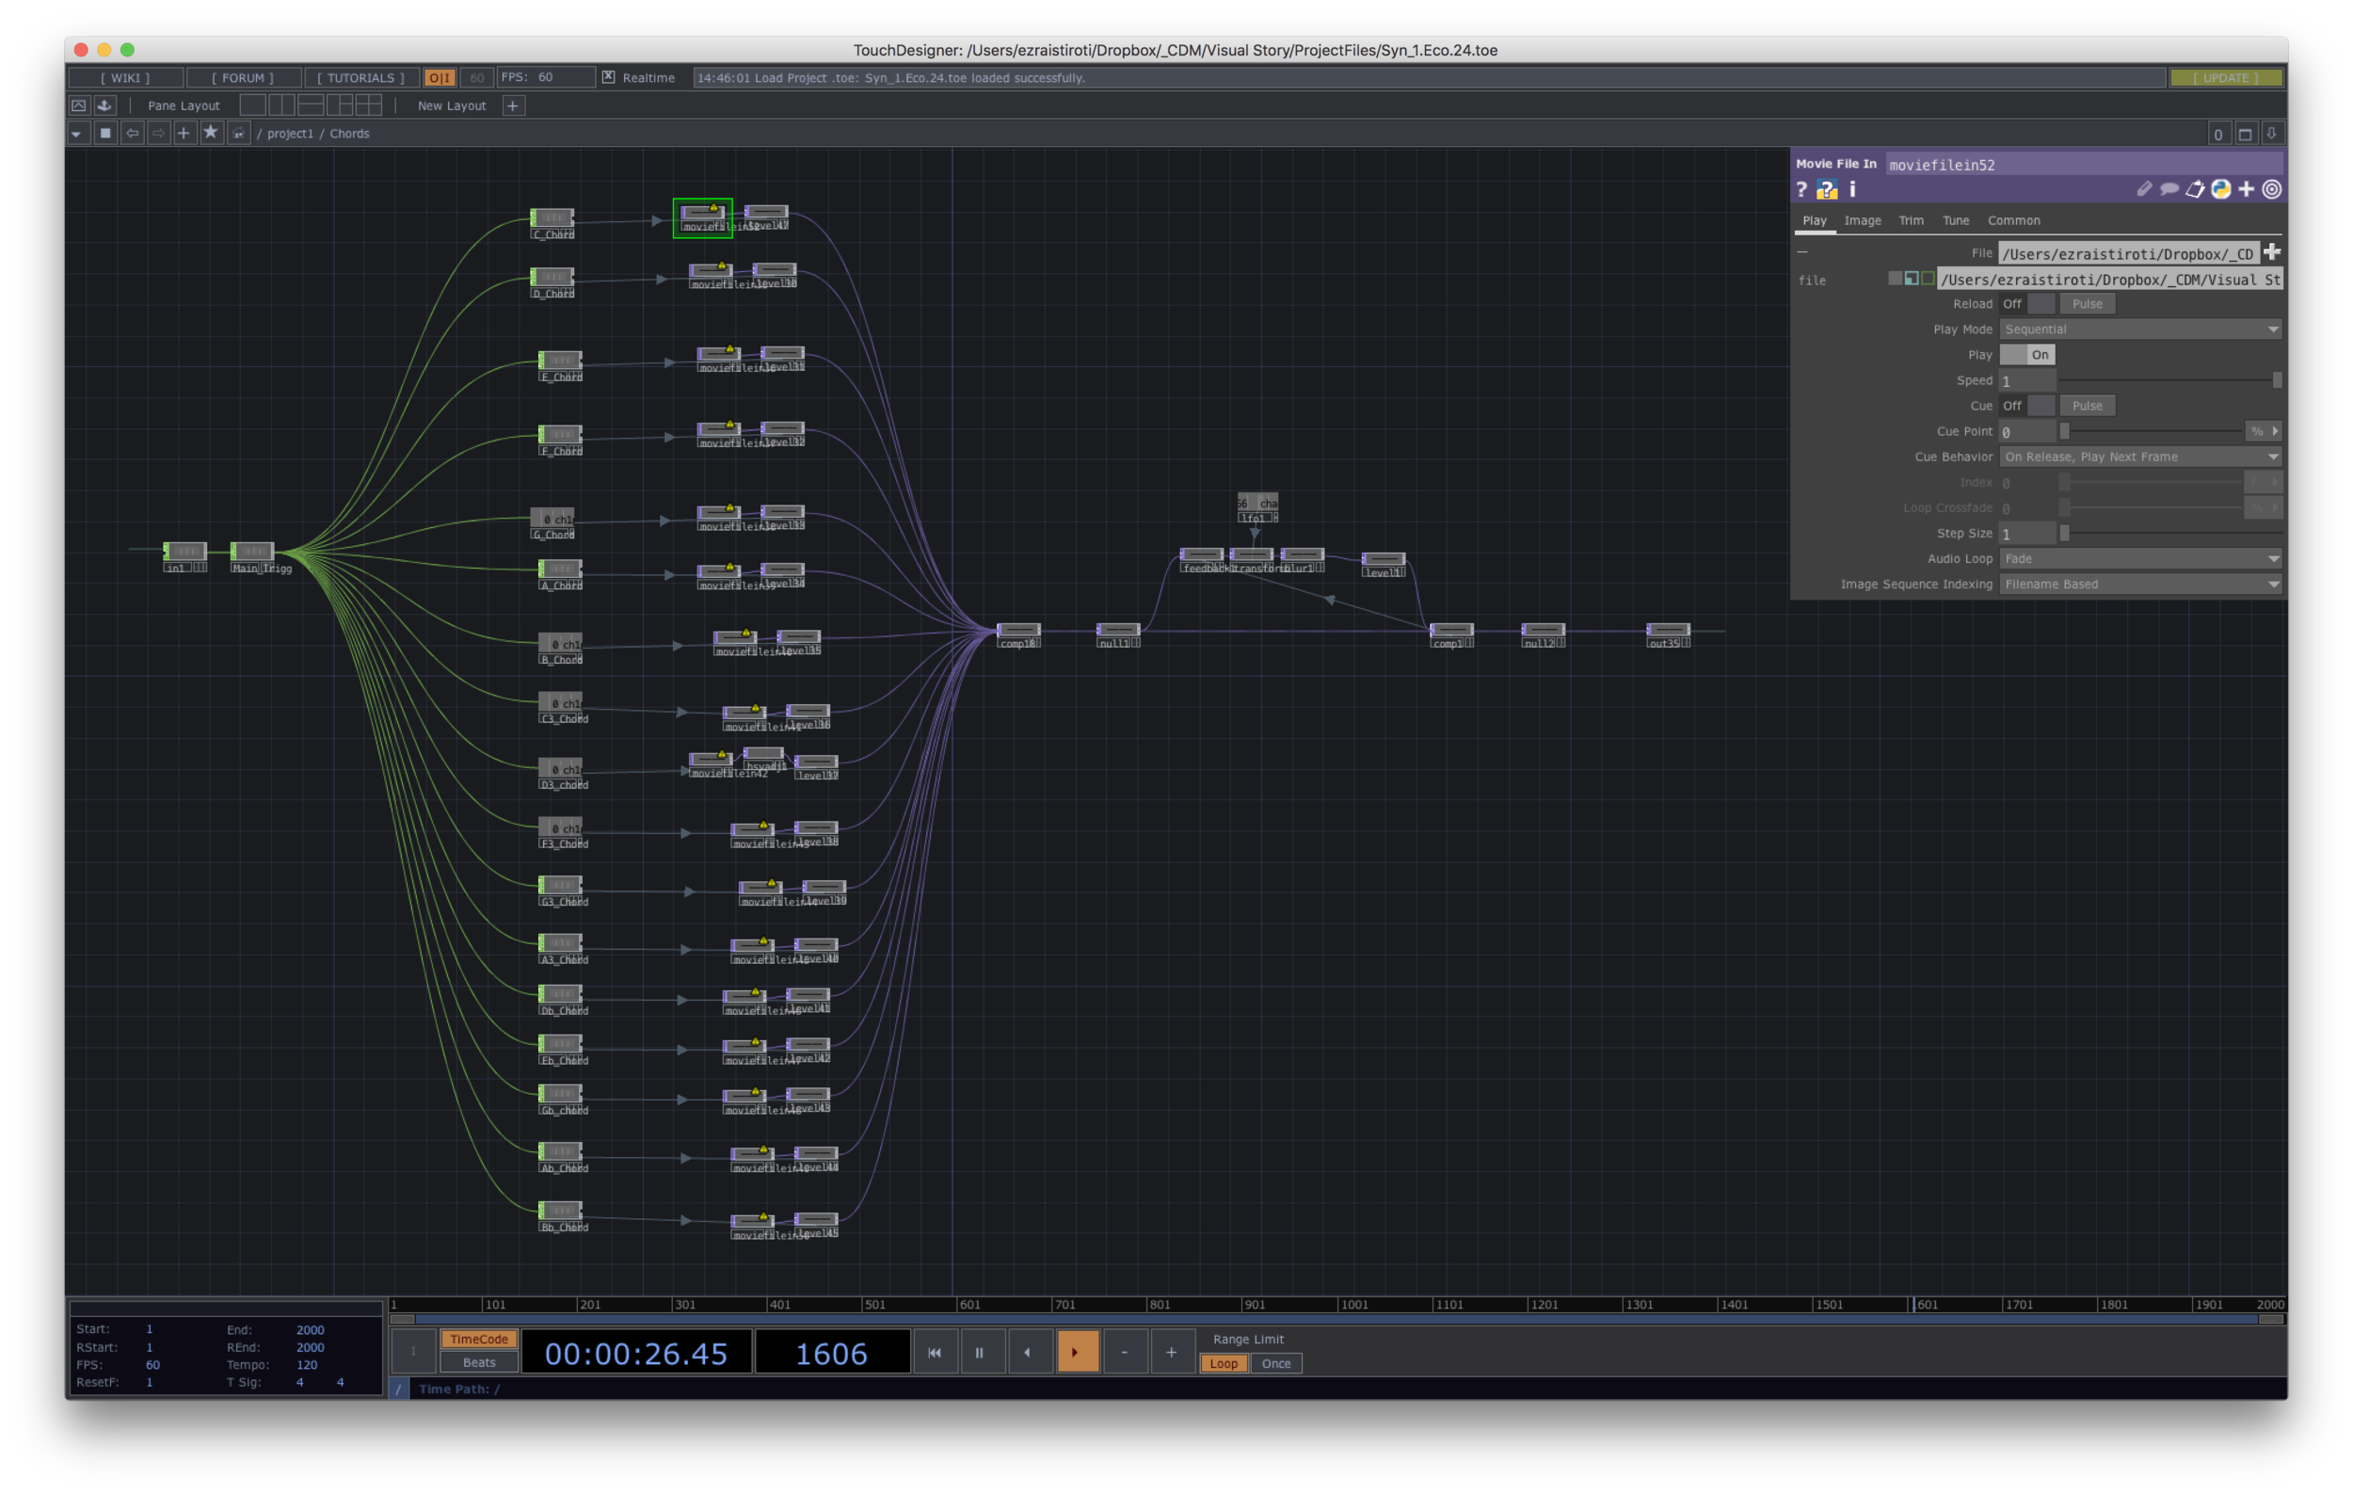
Task: Switch to the Image parameter tab
Action: pyautogui.click(x=1862, y=221)
